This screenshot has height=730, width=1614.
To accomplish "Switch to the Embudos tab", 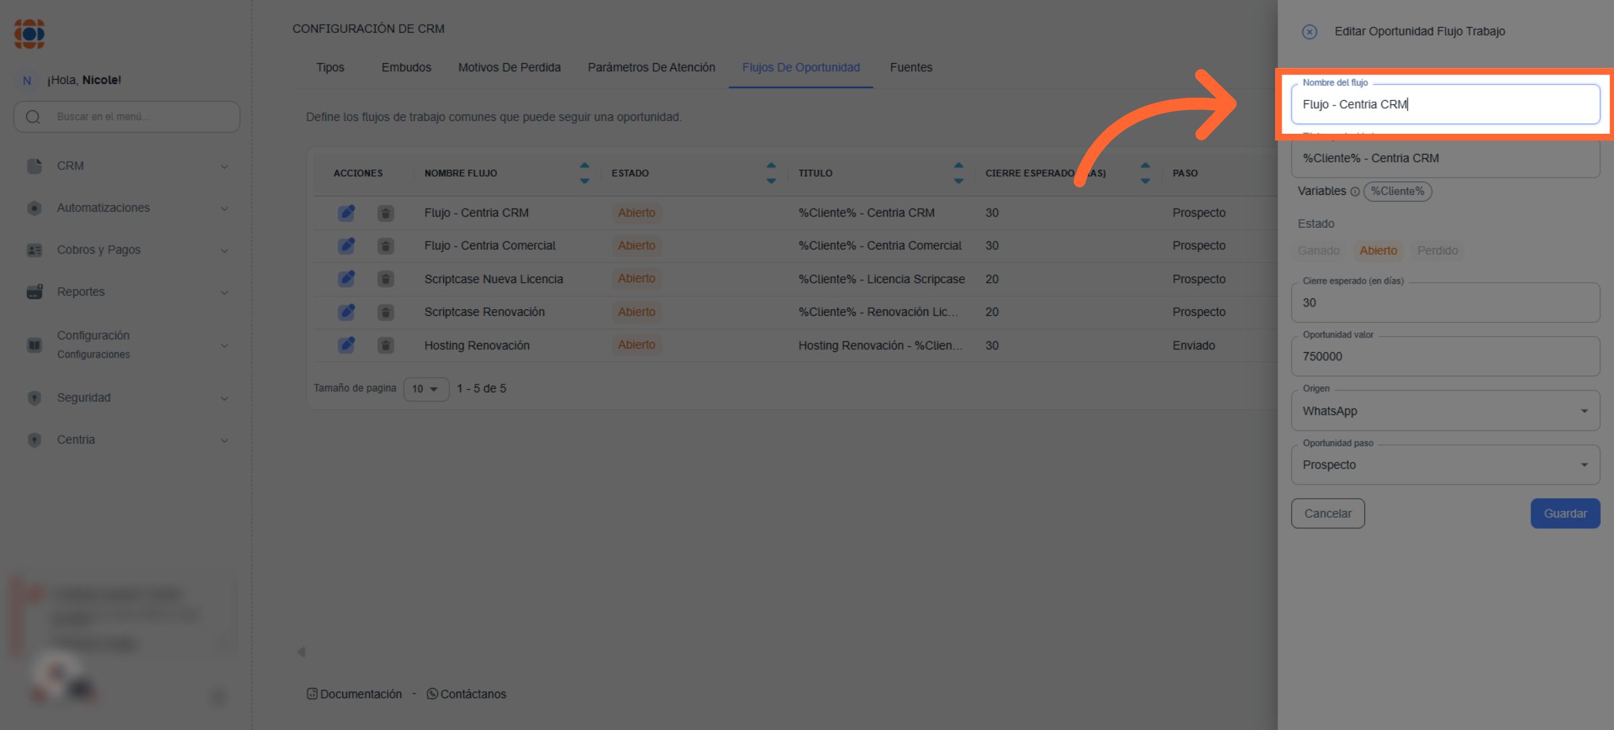I will tap(406, 67).
